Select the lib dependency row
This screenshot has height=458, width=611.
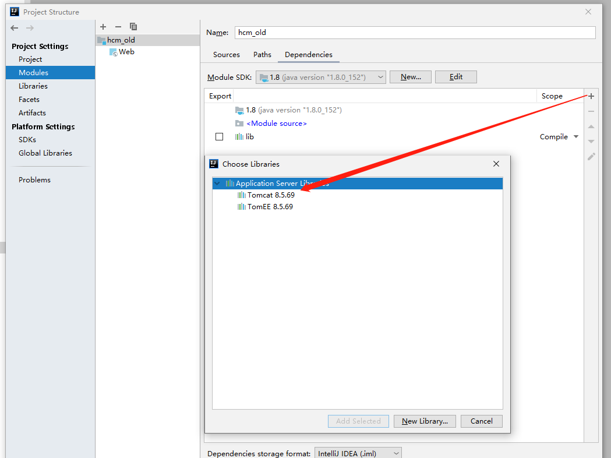(x=394, y=137)
